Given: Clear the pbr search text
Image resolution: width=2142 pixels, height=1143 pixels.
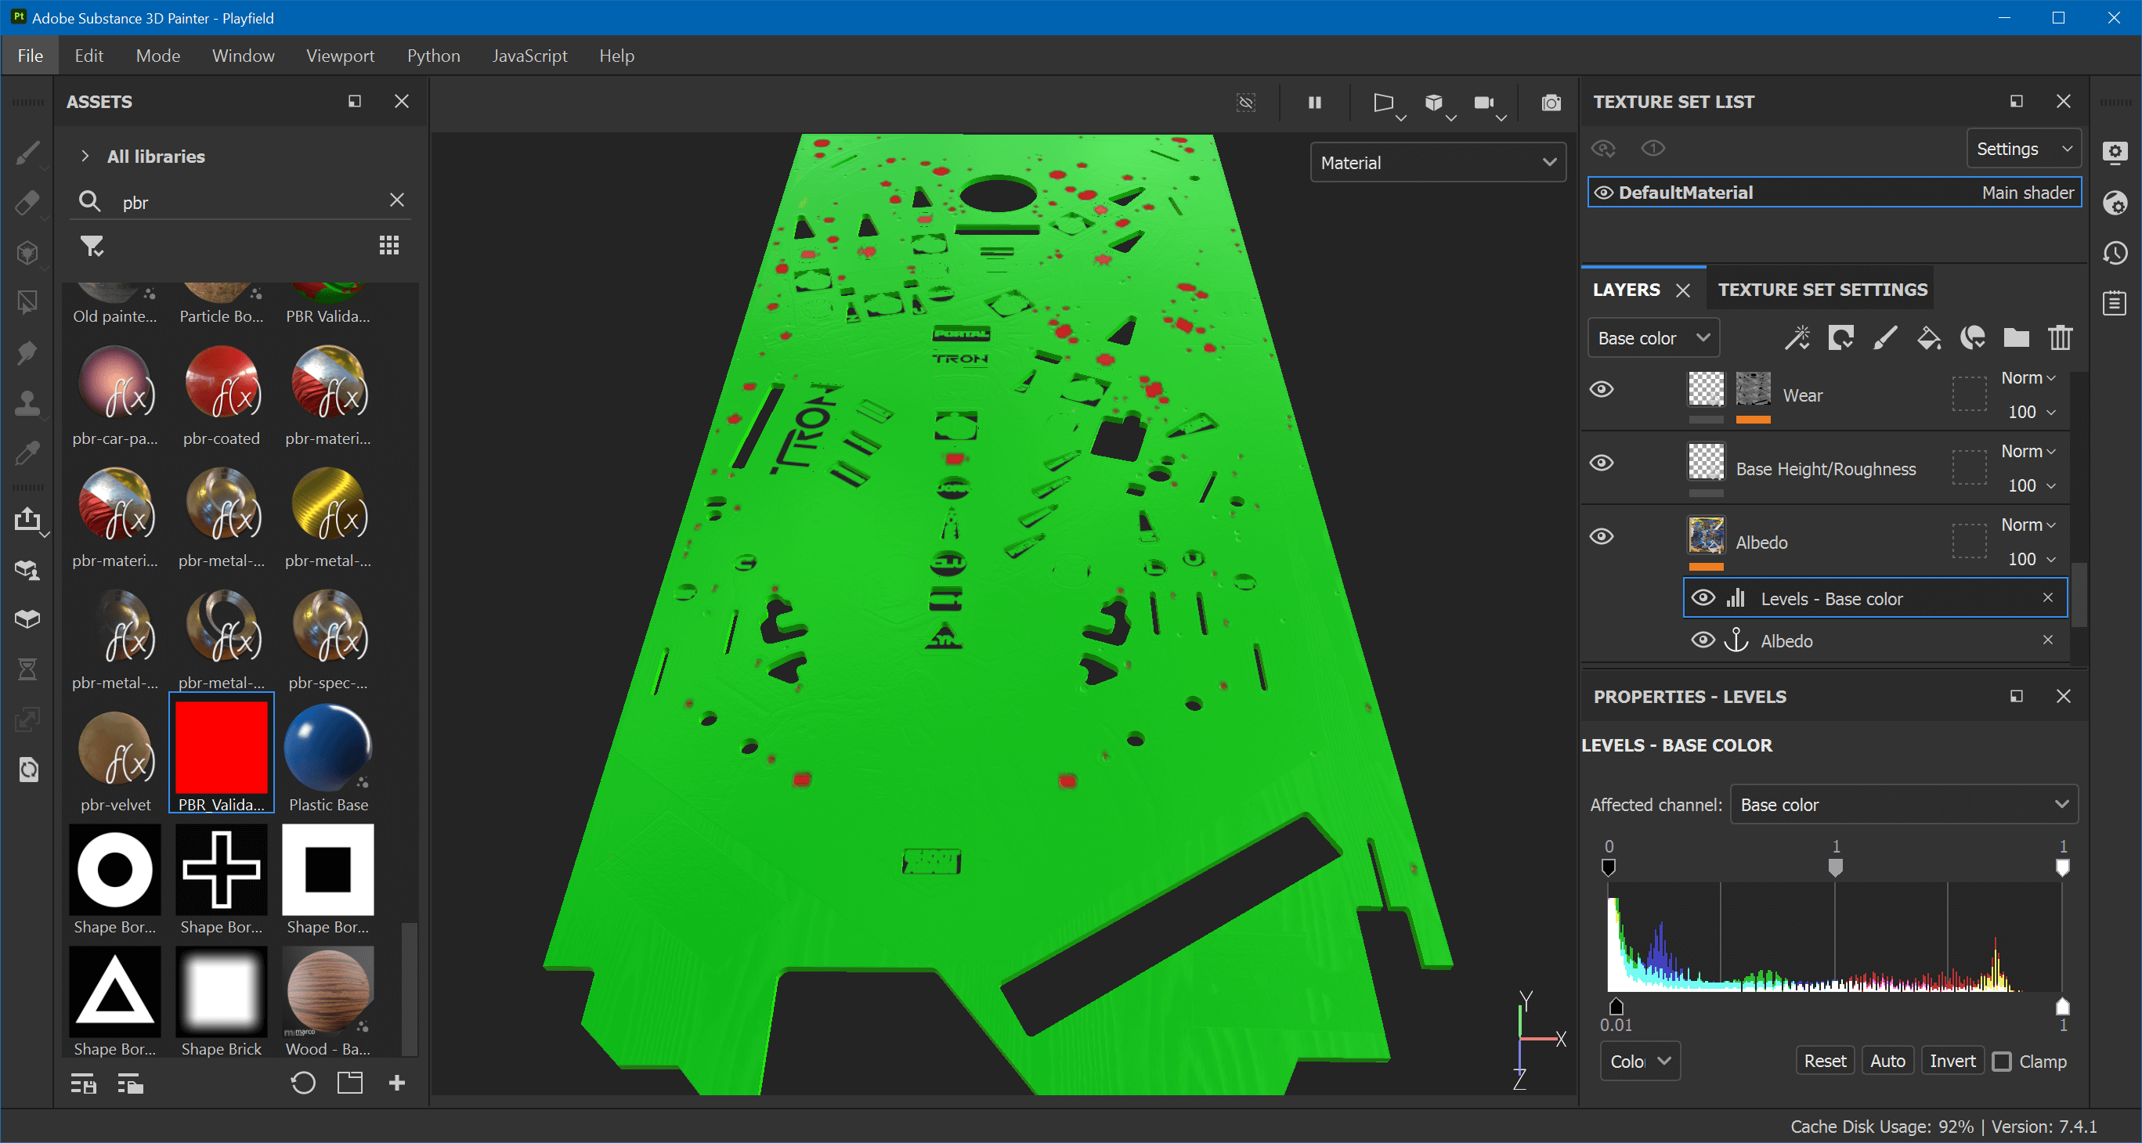Looking at the screenshot, I should [398, 200].
